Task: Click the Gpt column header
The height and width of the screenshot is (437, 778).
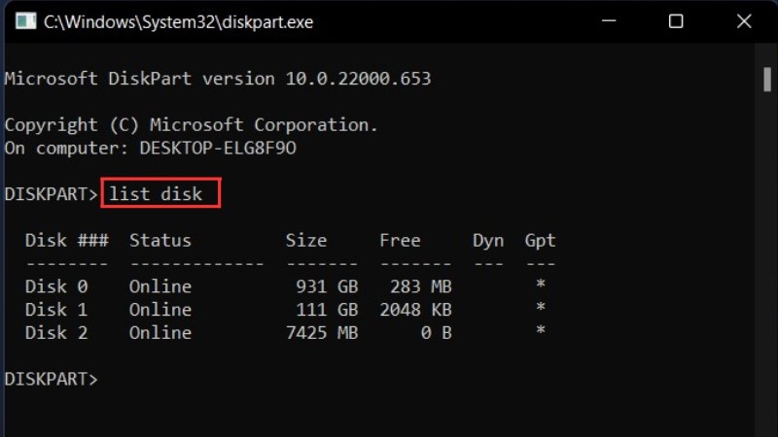Action: (540, 240)
